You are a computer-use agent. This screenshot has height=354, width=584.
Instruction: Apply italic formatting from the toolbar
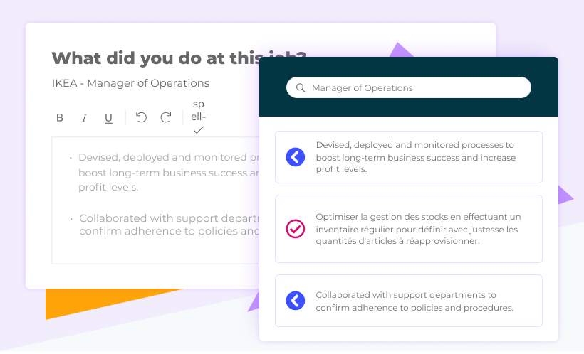pyautogui.click(x=84, y=118)
